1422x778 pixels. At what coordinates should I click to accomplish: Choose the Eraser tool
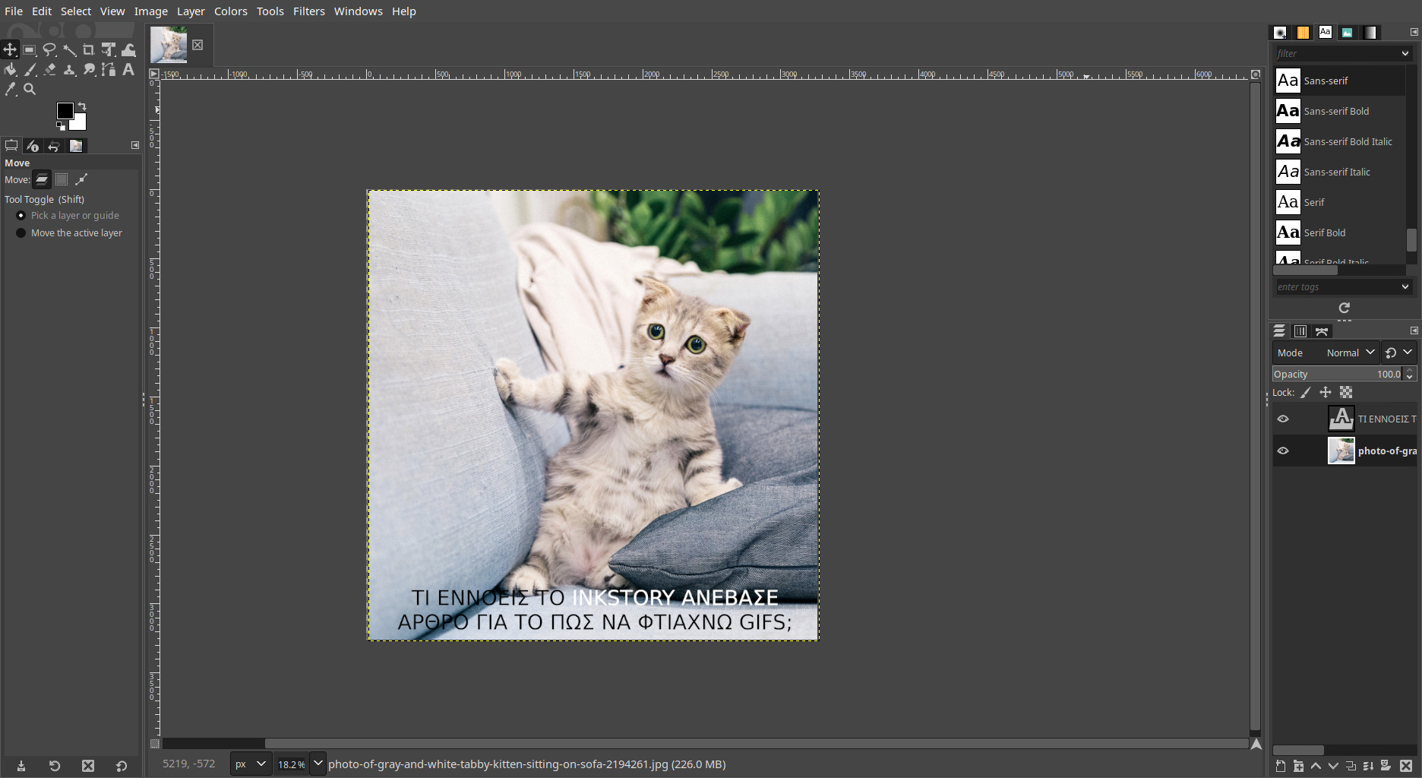coord(50,70)
